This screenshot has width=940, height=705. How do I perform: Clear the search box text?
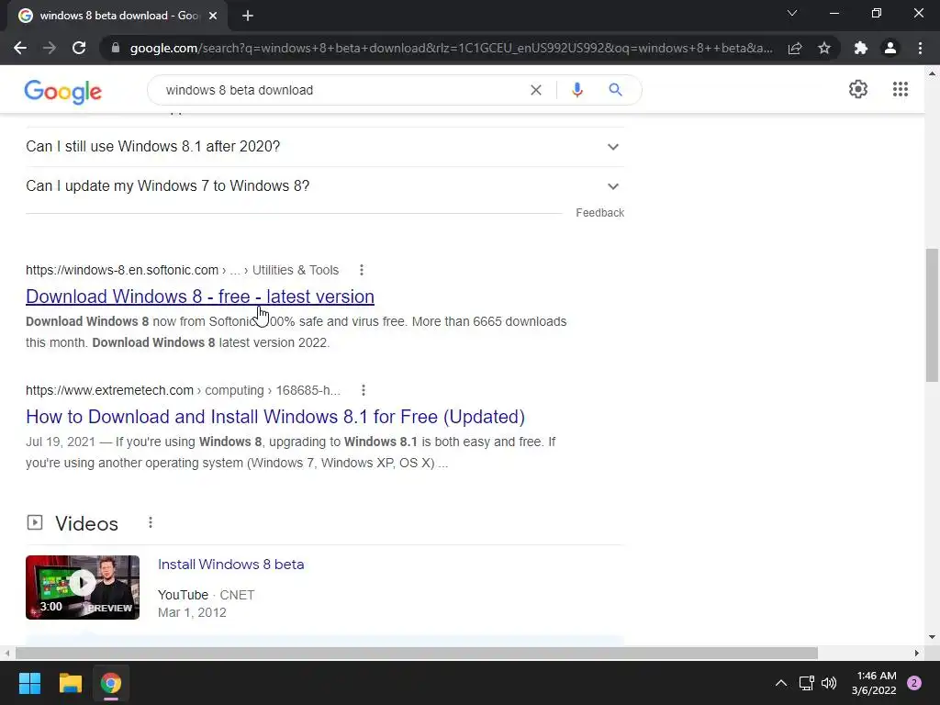pyautogui.click(x=536, y=90)
